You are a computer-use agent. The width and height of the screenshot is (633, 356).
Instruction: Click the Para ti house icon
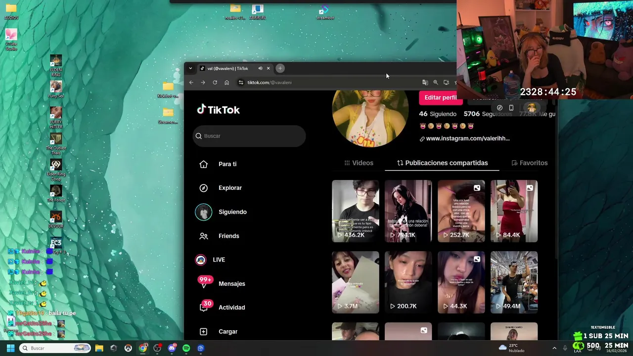[204, 164]
